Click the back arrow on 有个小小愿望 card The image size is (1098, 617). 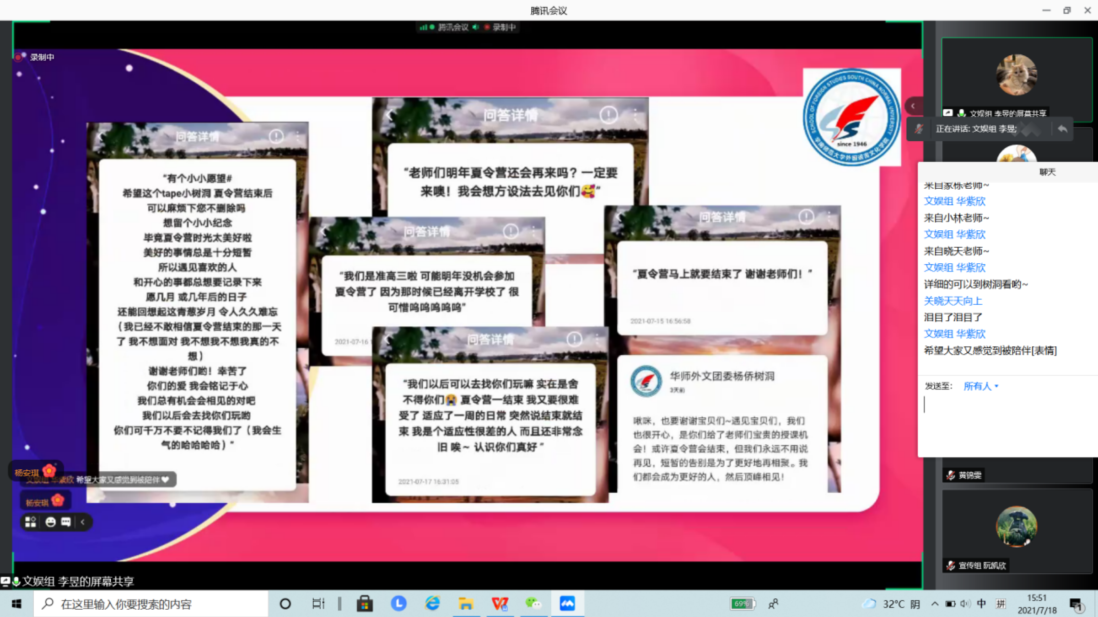tap(102, 137)
